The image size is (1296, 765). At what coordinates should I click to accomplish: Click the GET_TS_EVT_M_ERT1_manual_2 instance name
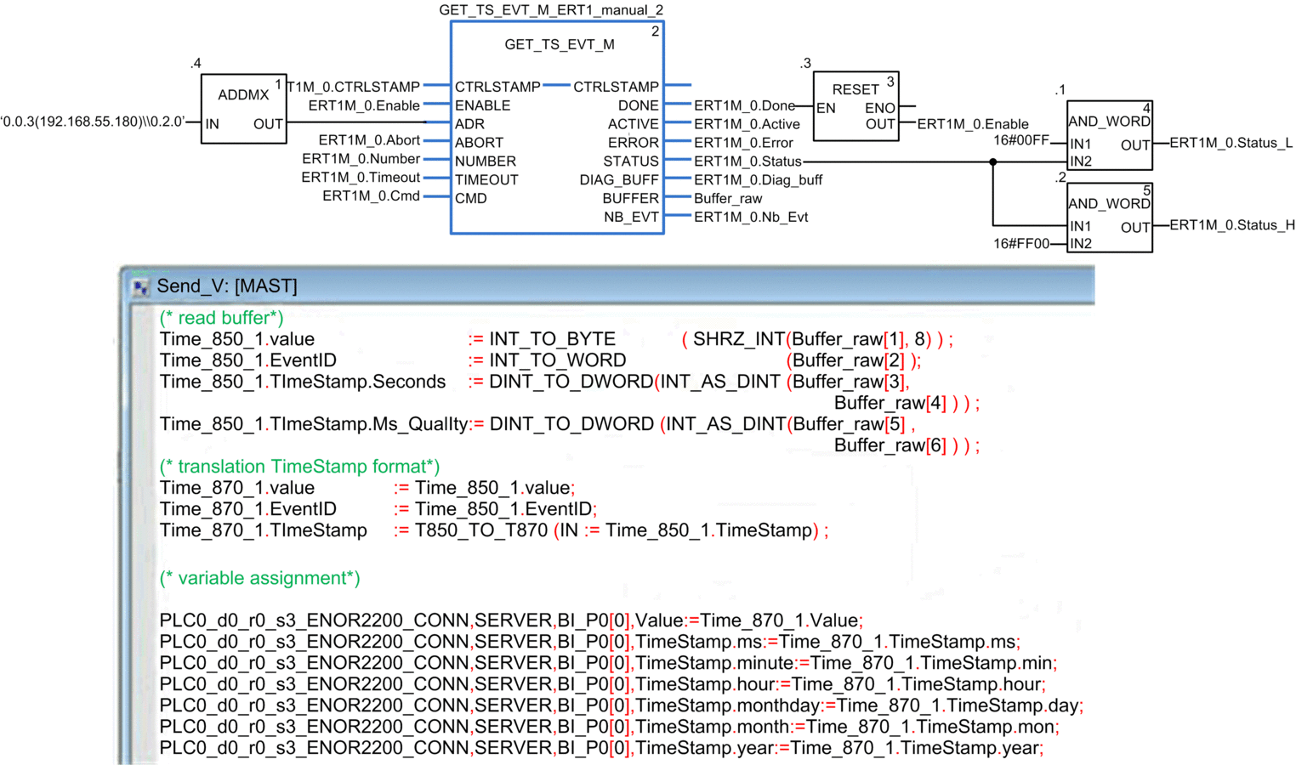pos(551,10)
